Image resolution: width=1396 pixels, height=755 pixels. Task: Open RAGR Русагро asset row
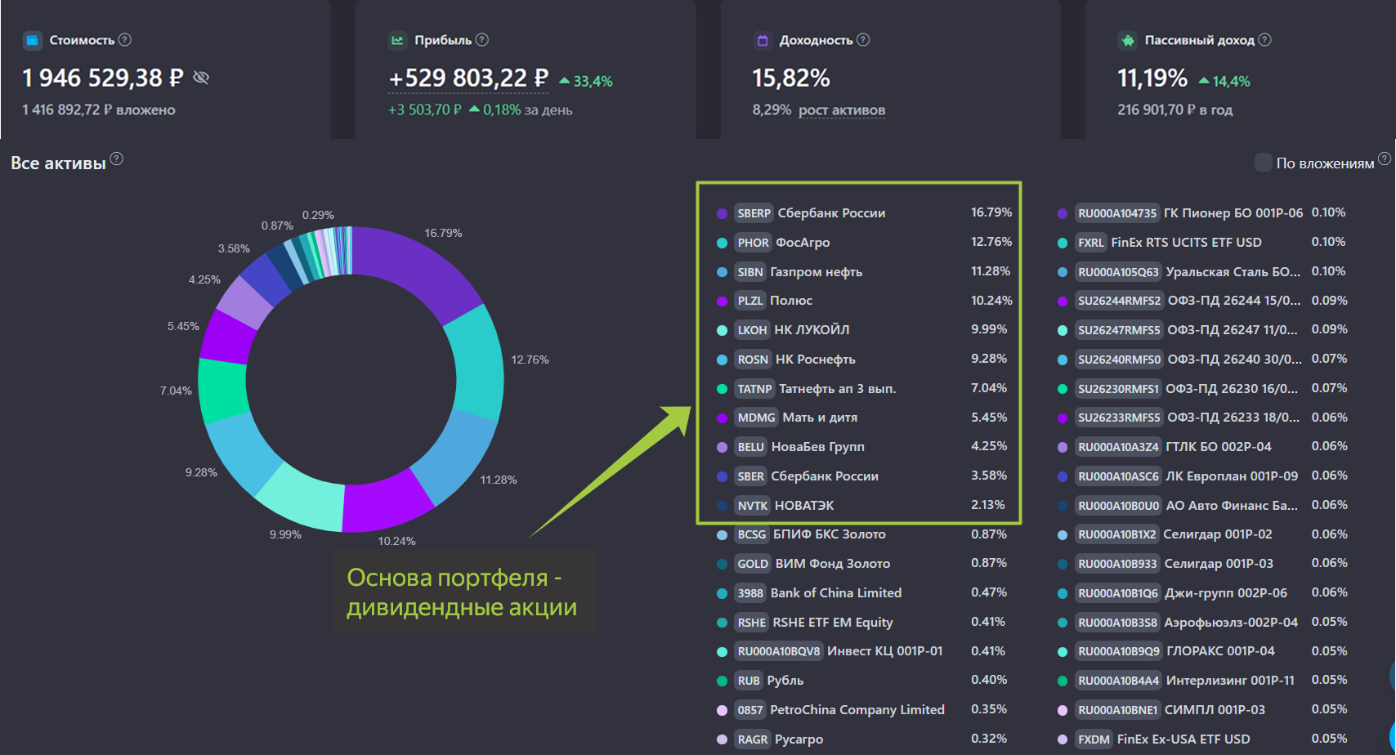click(x=864, y=739)
